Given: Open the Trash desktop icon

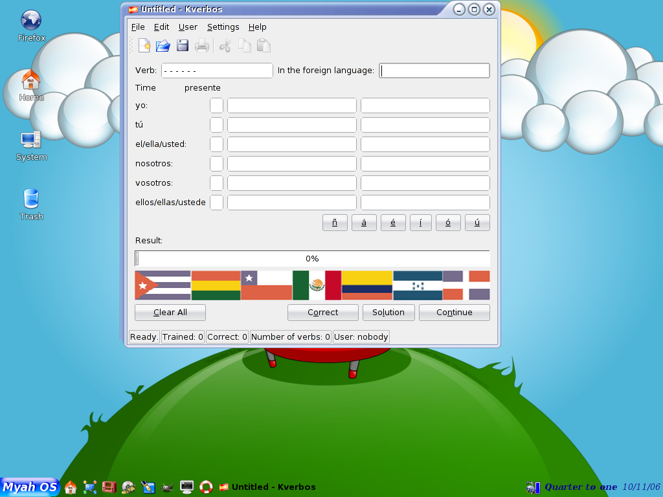Looking at the screenshot, I should [x=31, y=205].
